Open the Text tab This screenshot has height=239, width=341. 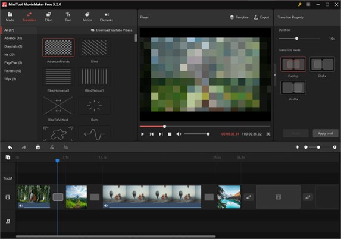point(68,17)
